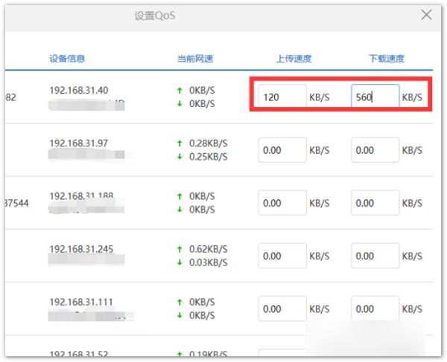Close the 设置QoS dialog
Viewport: 447px width, 362px height.
(x=426, y=15)
